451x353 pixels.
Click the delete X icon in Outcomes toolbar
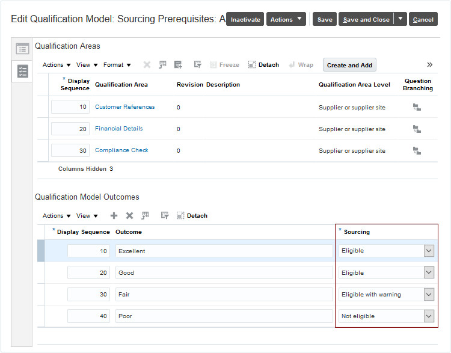[129, 215]
